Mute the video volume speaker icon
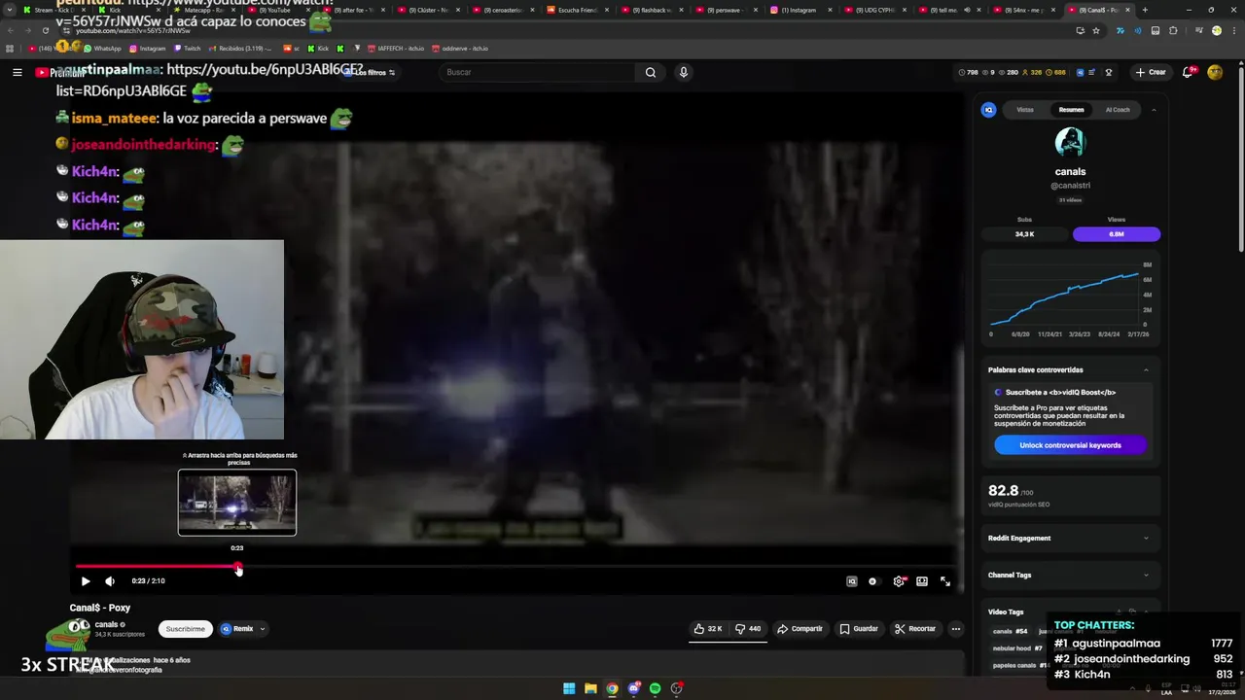The height and width of the screenshot is (700, 1245). [x=110, y=581]
